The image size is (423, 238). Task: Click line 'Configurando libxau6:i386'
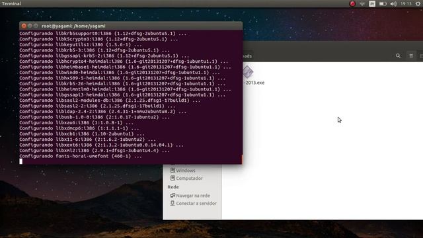tap(77, 123)
